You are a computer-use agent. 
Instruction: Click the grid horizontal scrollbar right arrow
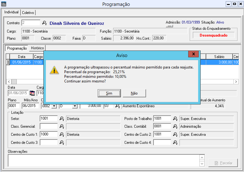click(x=236, y=82)
